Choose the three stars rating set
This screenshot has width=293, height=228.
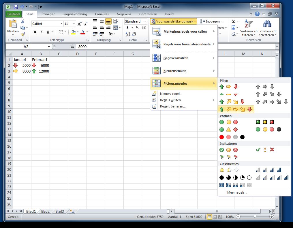tap(228, 170)
